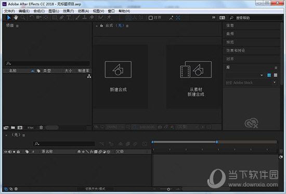The image size is (286, 194).
Task: Toggle the composition viewer lock icon
Action: pos(101,25)
